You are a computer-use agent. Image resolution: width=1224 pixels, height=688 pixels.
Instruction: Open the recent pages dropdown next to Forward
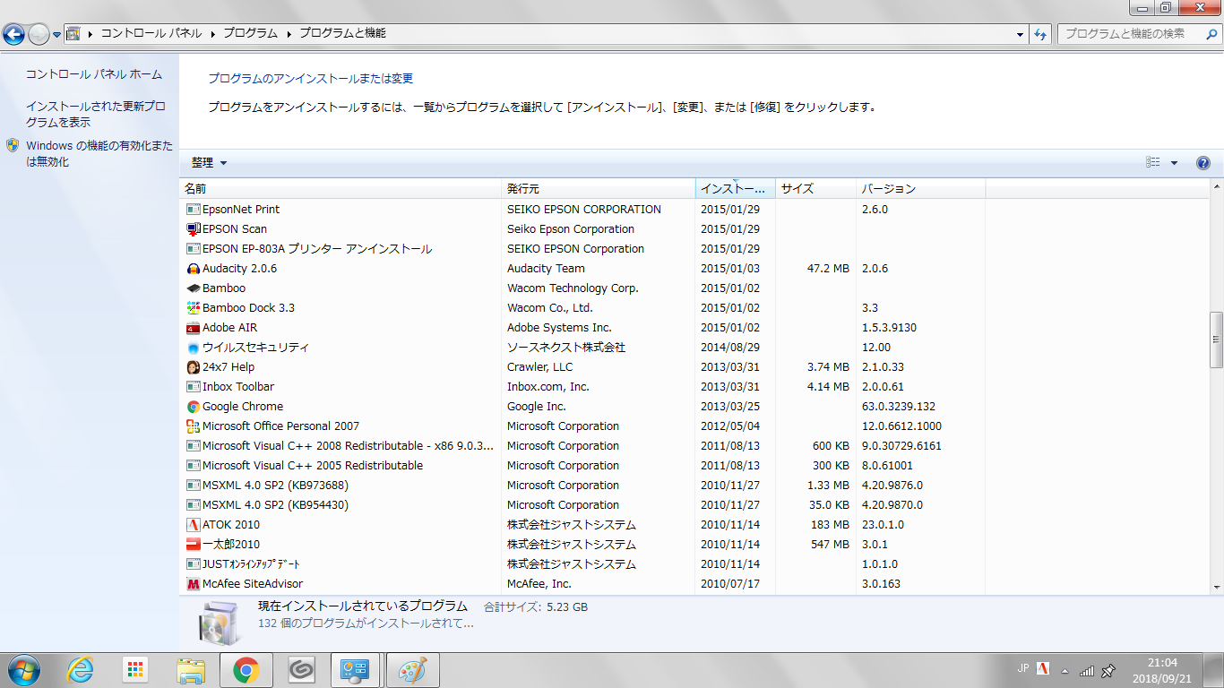click(57, 34)
